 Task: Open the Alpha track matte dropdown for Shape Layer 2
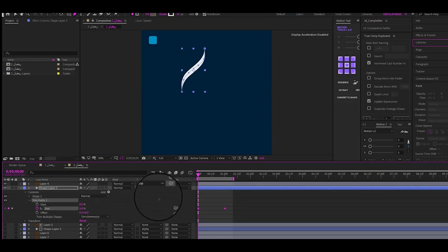152,229
